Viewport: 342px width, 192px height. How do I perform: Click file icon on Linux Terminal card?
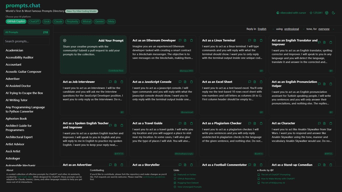255,40
